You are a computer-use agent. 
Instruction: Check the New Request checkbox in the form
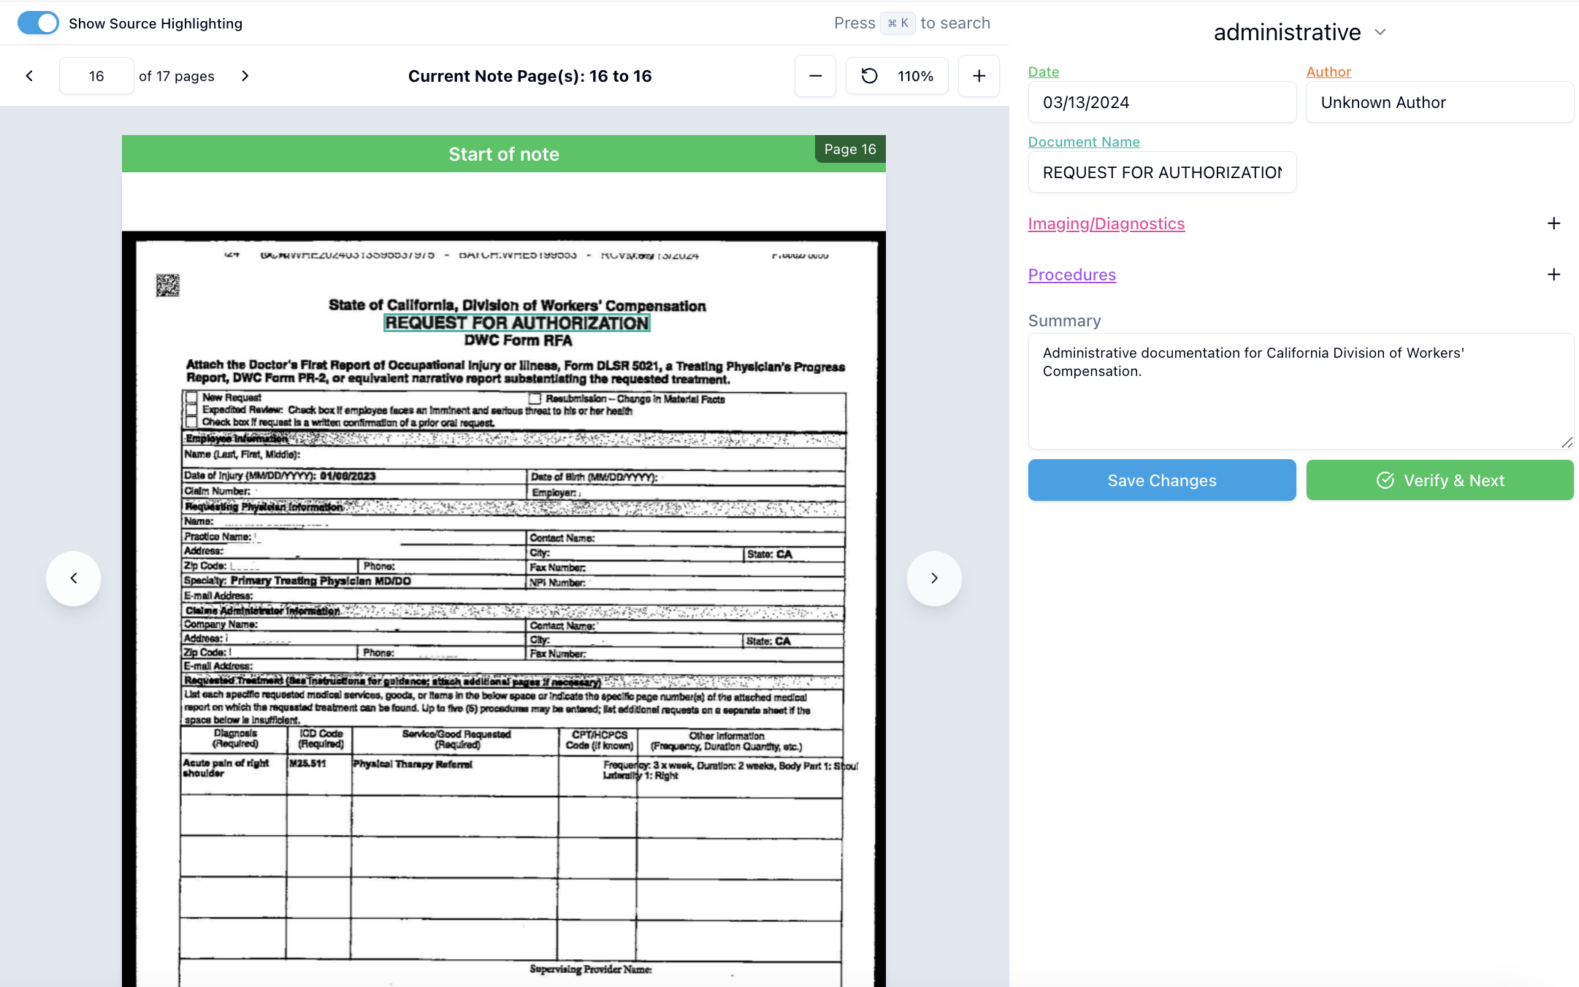(x=191, y=398)
